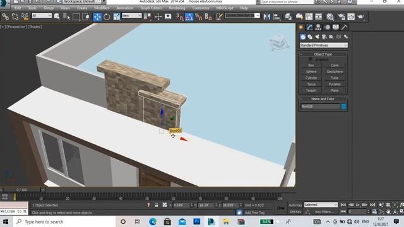Toggle the Auto Key button

click(295, 205)
